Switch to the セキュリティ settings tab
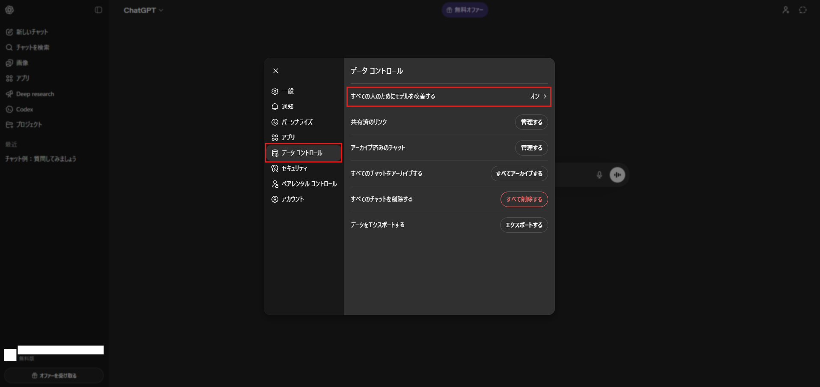 pyautogui.click(x=294, y=168)
